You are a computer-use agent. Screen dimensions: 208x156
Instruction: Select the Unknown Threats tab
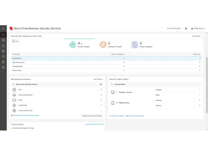coord(111,45)
